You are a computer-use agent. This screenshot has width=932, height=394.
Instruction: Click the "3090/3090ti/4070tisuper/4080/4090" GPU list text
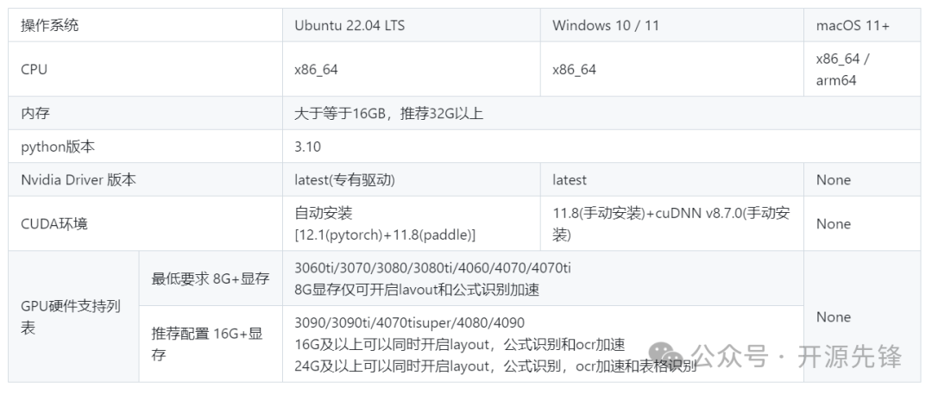[409, 324]
